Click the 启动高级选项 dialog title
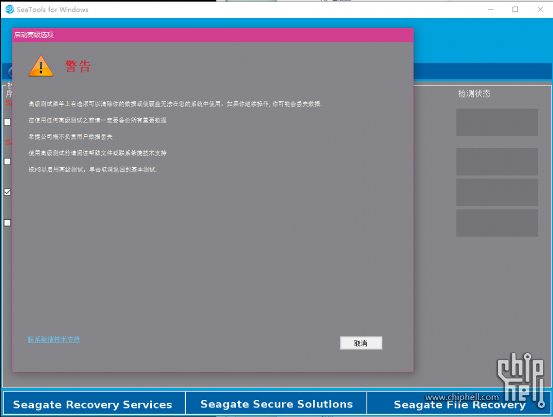Screen dimensions: 553x417 tap(34, 35)
